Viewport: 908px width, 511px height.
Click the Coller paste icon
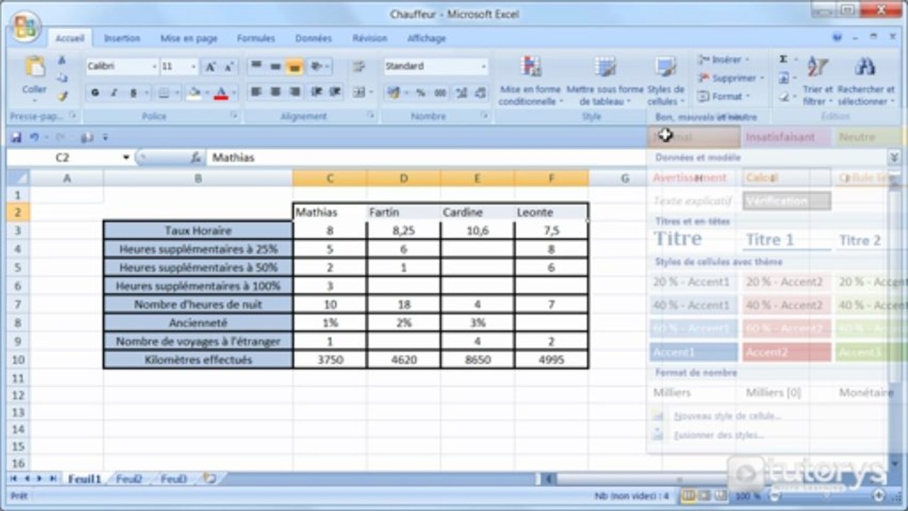[34, 67]
